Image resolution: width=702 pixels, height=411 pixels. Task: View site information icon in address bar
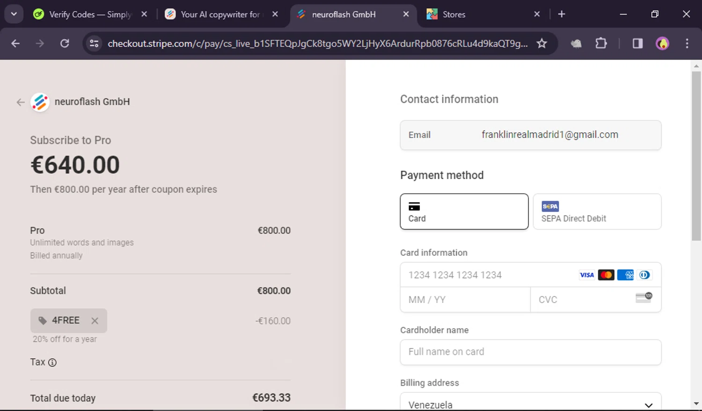click(94, 43)
